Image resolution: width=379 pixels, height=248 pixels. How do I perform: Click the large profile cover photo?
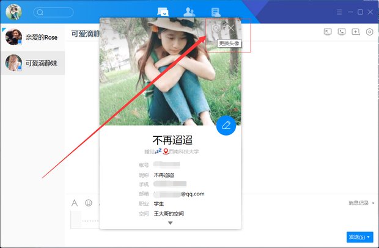[x=170, y=71]
